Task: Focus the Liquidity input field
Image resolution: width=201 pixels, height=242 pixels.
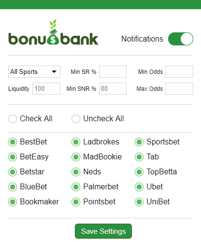Action: (46, 88)
